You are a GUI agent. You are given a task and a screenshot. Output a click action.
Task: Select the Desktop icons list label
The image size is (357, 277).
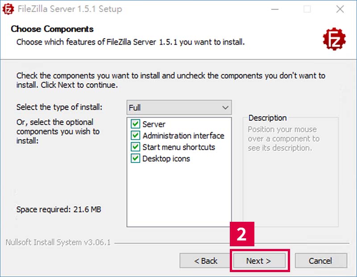[166, 159]
